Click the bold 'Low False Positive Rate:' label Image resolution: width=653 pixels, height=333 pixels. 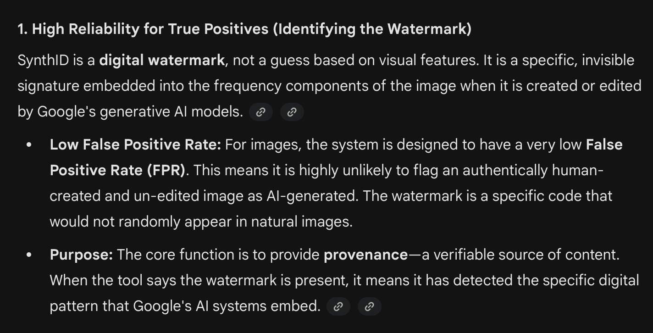click(x=135, y=145)
